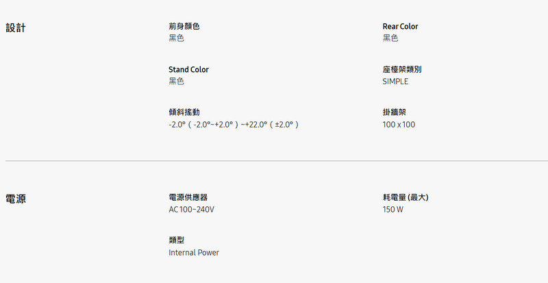Select the 前身顏色 spec label
Image resolution: width=548 pixels, height=283 pixels.
pos(184,26)
